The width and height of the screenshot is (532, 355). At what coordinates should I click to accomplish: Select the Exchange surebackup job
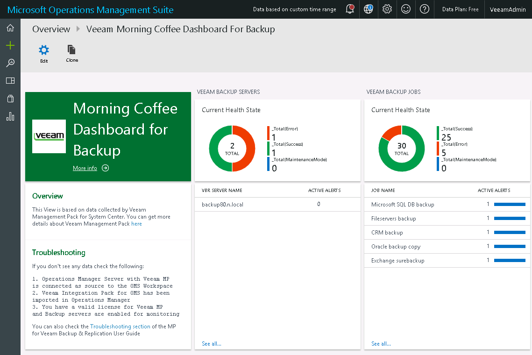point(447,260)
